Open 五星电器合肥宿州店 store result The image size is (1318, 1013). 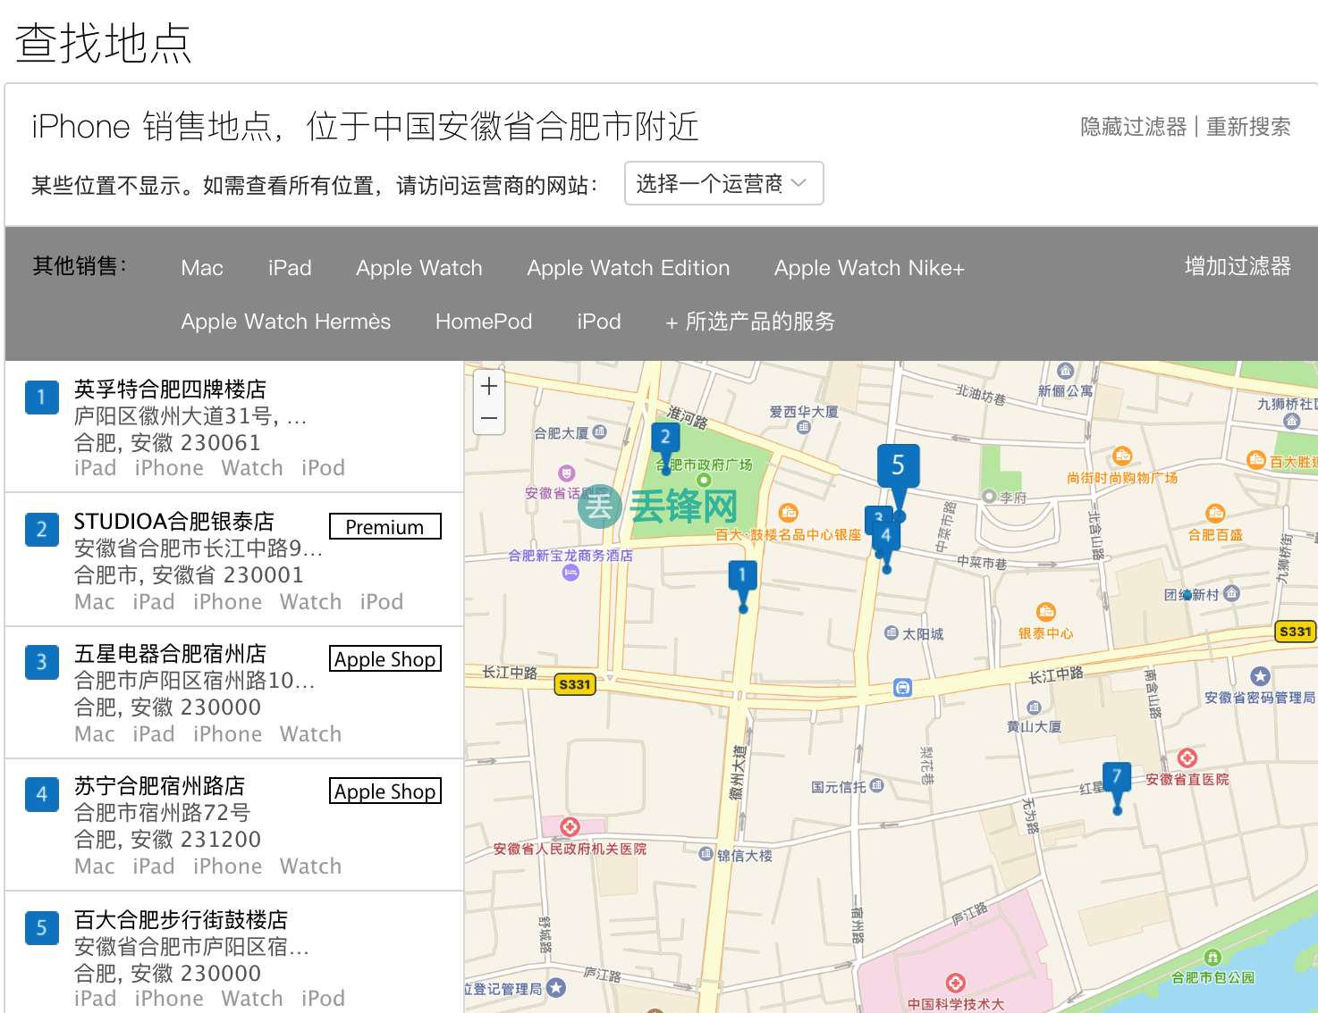coord(170,654)
